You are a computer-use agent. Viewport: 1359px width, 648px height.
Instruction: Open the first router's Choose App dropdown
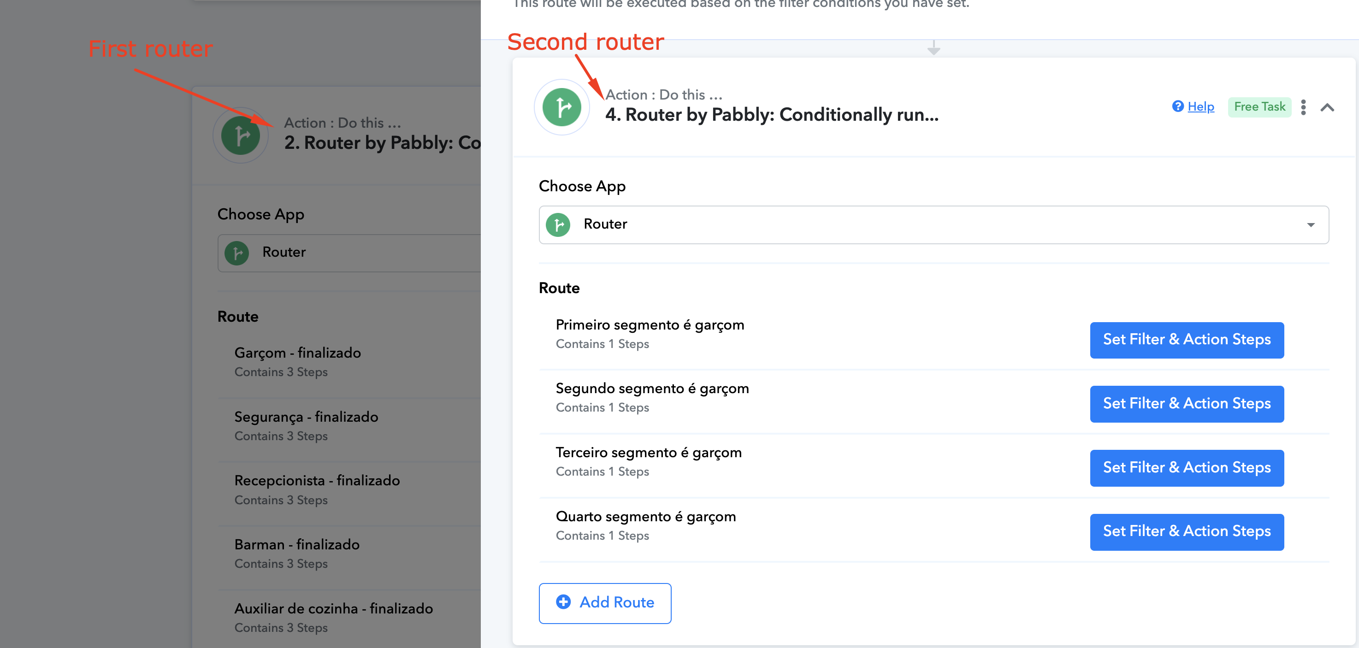pos(349,253)
